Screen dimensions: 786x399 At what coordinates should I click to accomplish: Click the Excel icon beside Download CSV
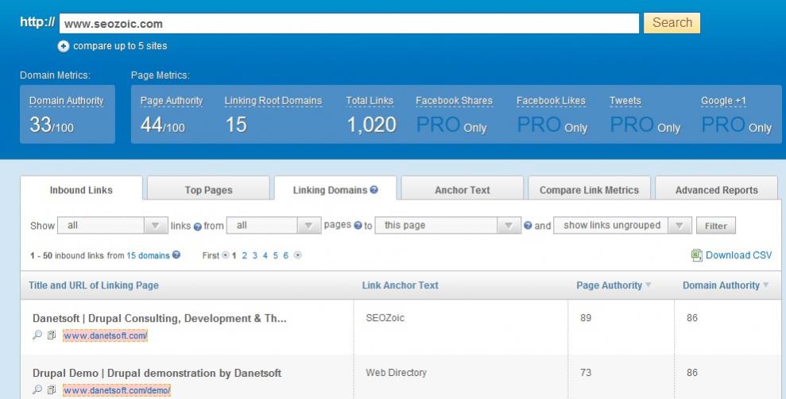point(696,255)
